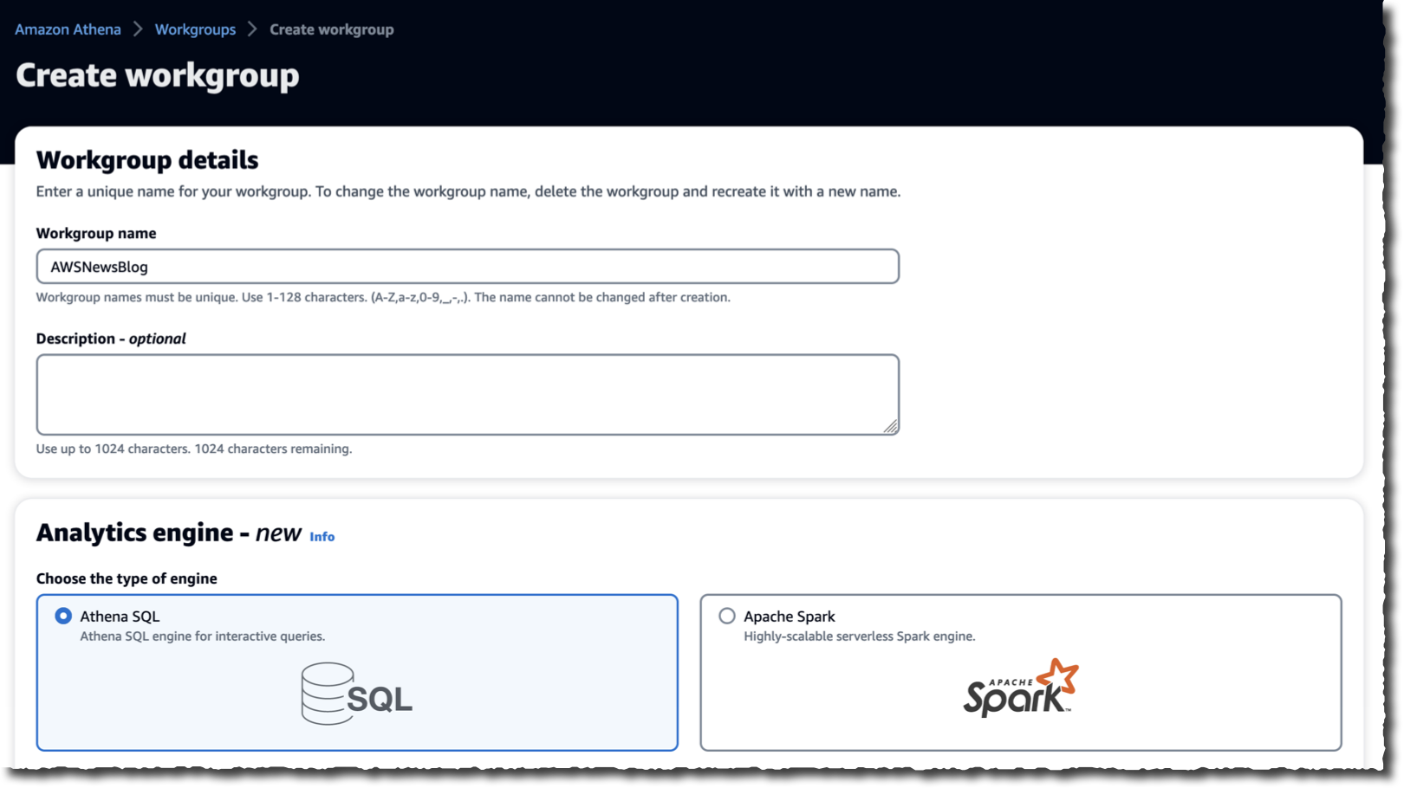1404x788 pixels.
Task: Click the SQL database icon
Action: (x=356, y=694)
